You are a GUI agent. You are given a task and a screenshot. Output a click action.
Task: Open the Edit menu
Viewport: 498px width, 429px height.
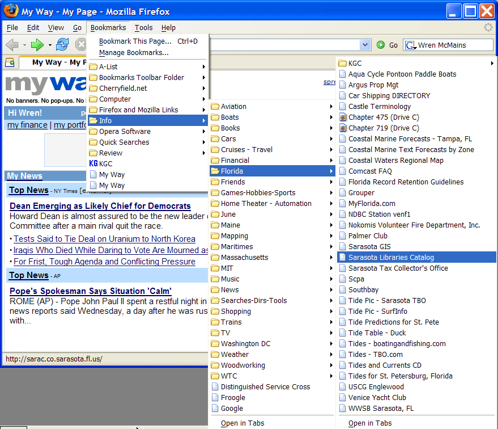[x=33, y=28]
